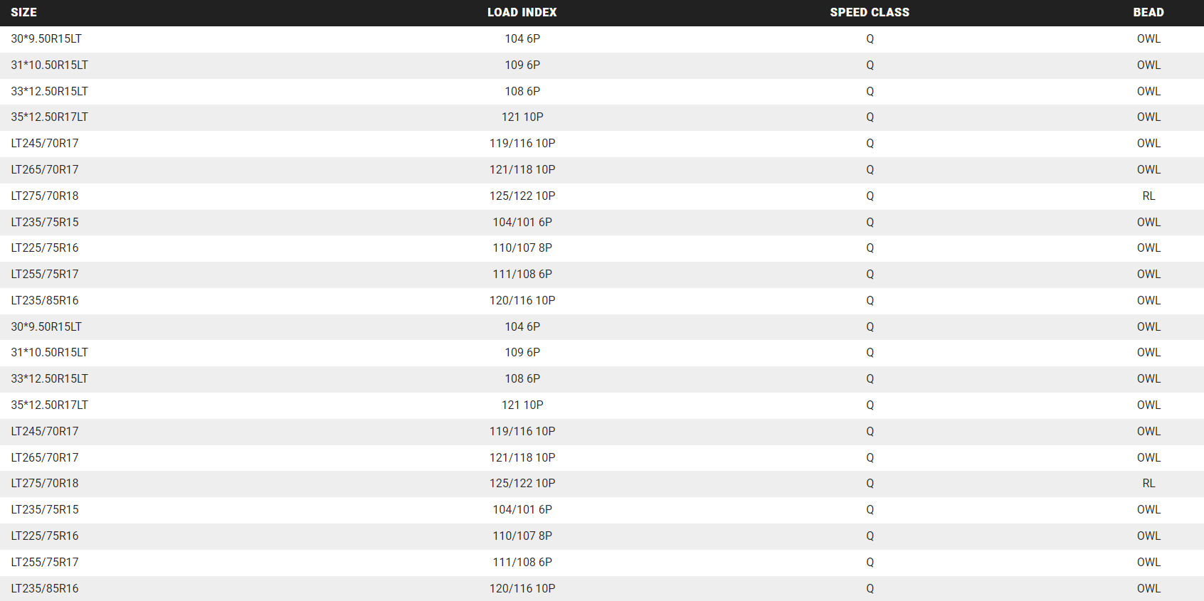
Task: Select the last LT235/85R16 size entry
Action: coord(45,588)
